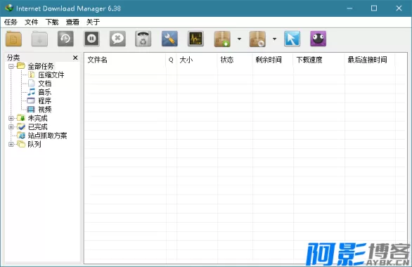Open the Grabber cursor arrow icon
The height and width of the screenshot is (267, 412).
(x=292, y=39)
